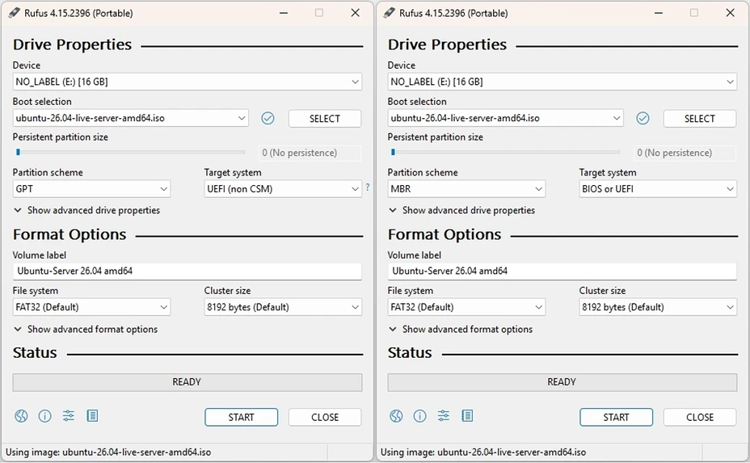Click persistent partition size slider in right window
The image size is (750, 463).
click(504, 152)
